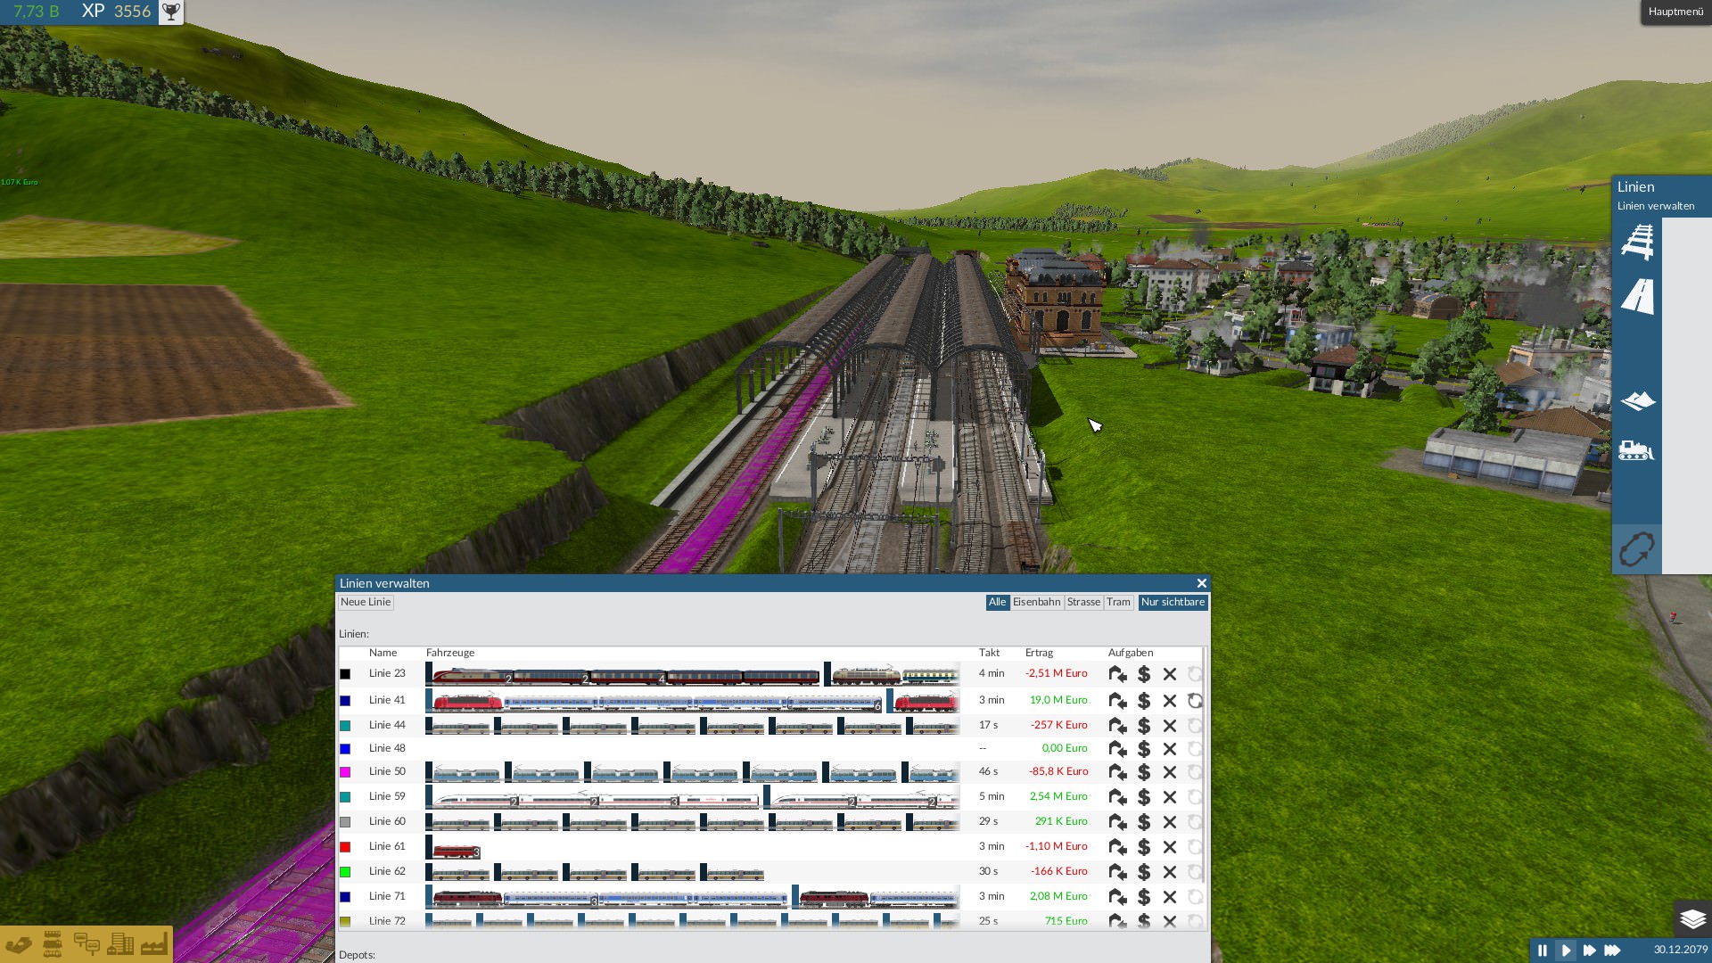Open the vehicles list toolbar icon
Image resolution: width=1712 pixels, height=963 pixels.
coord(53,943)
